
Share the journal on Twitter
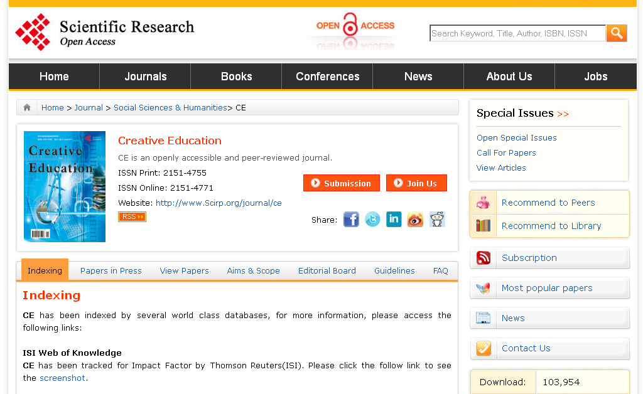point(372,220)
